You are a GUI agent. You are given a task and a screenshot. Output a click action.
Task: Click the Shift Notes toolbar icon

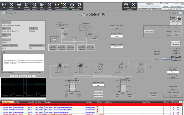[64, 5]
